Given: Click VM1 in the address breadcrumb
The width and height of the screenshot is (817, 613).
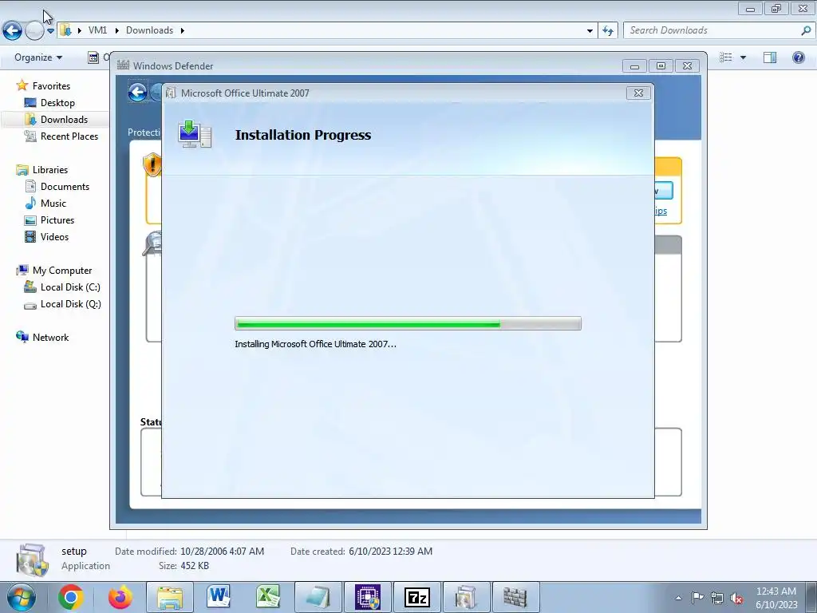Looking at the screenshot, I should [x=97, y=30].
